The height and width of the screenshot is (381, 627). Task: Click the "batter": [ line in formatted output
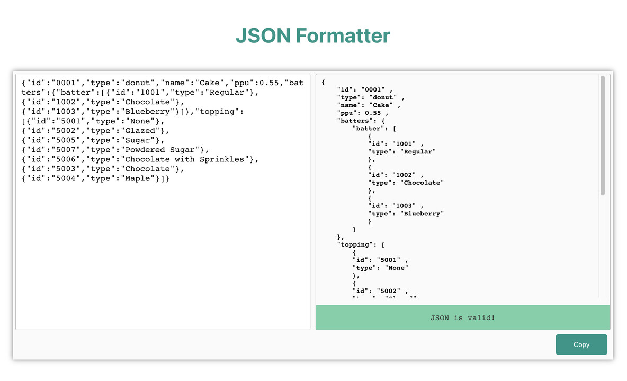[x=374, y=128]
